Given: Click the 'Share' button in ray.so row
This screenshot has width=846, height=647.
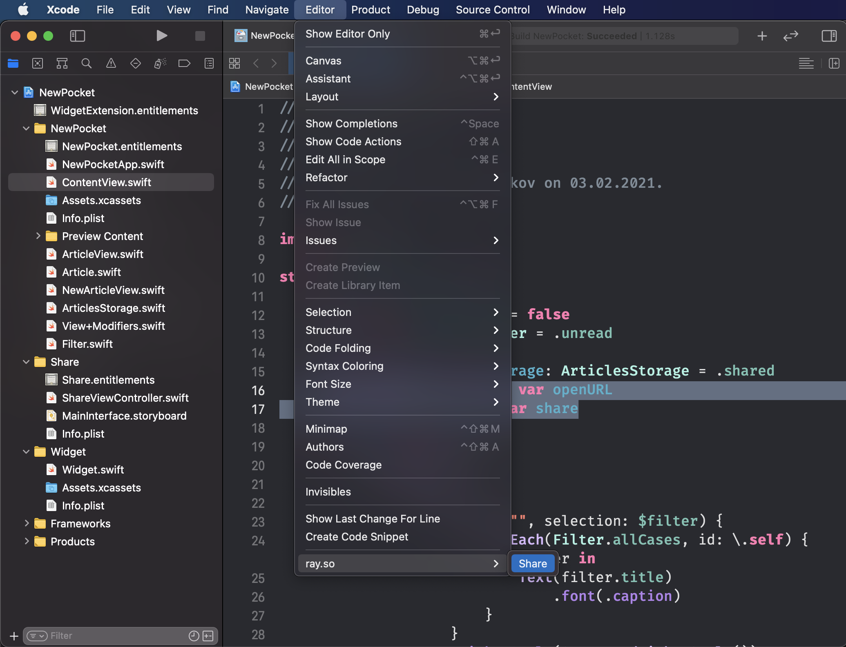Looking at the screenshot, I should 533,563.
